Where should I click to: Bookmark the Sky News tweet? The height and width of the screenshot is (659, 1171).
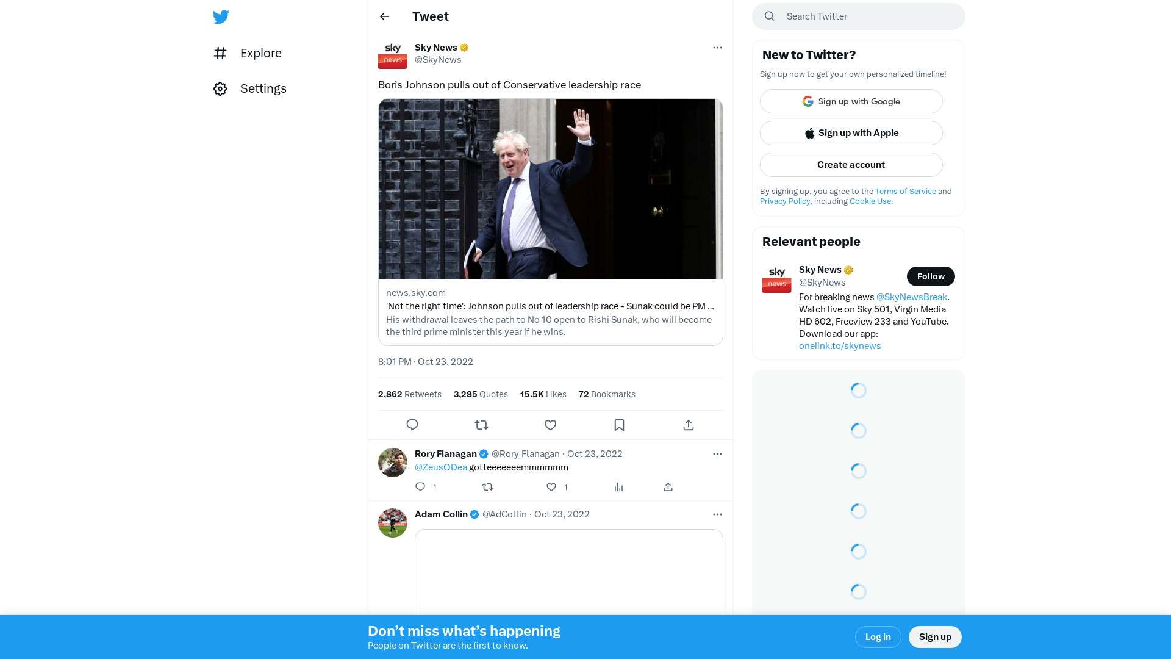tap(619, 425)
